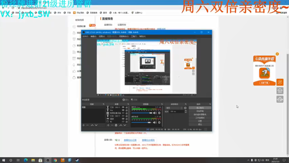
Task: Click 启动虚拟摄像机 virtual camera button
Action: pos(200,115)
